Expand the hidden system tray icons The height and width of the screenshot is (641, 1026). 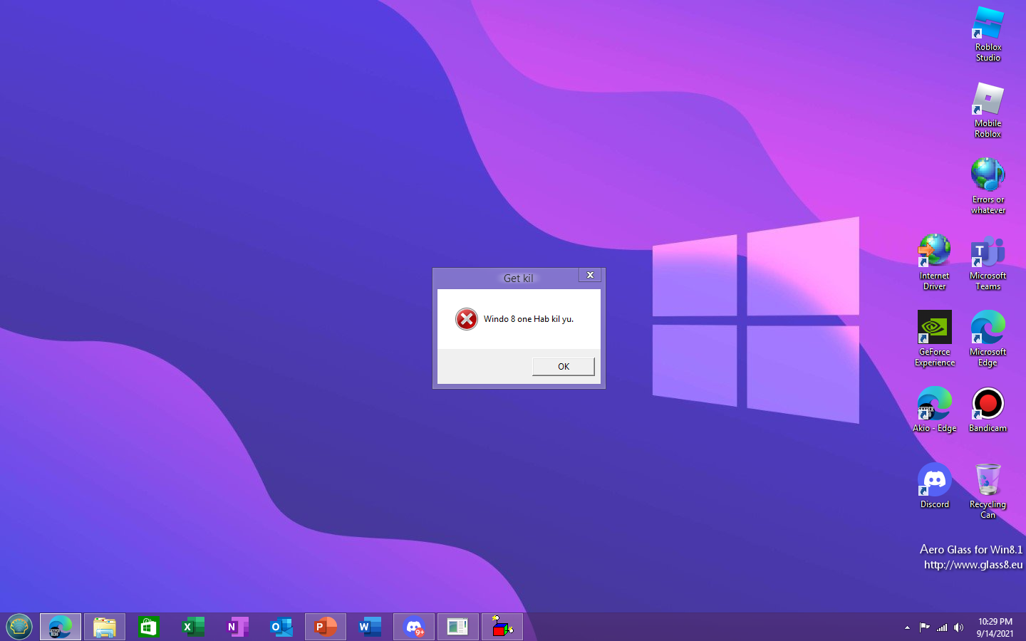pos(907,627)
